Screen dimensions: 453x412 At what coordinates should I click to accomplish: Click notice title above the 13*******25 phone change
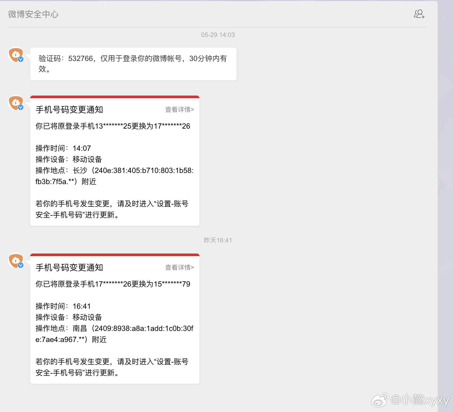coord(69,110)
